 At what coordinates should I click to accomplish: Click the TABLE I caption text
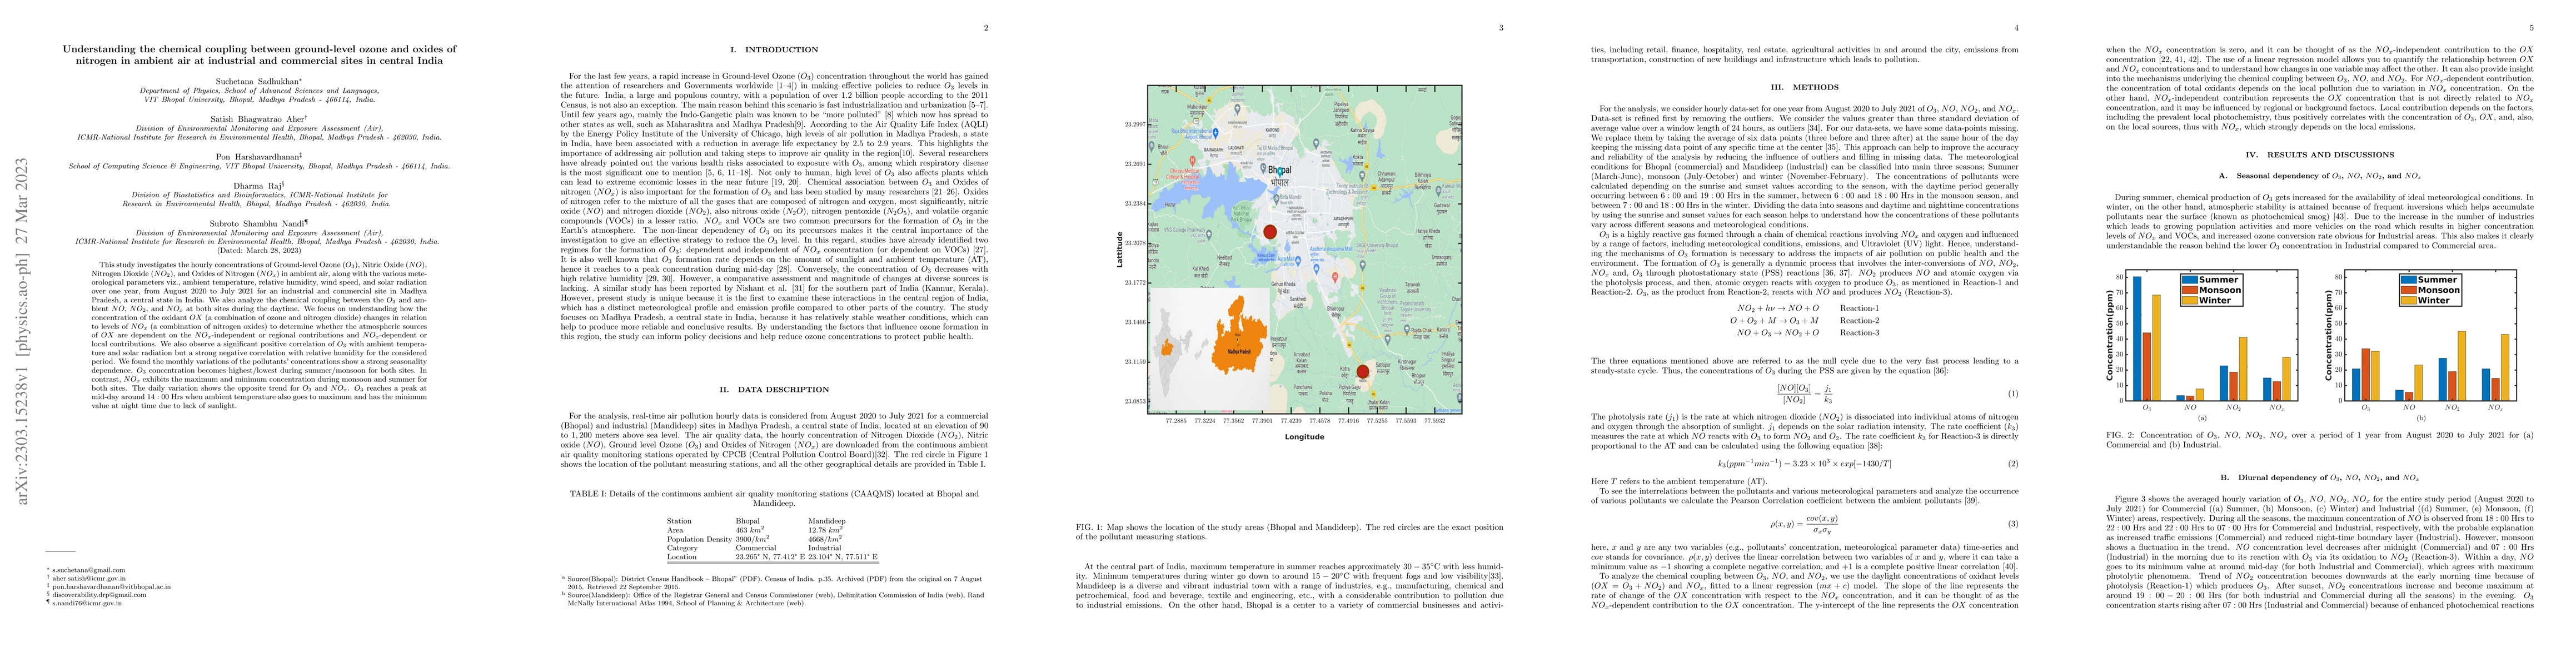point(775,498)
